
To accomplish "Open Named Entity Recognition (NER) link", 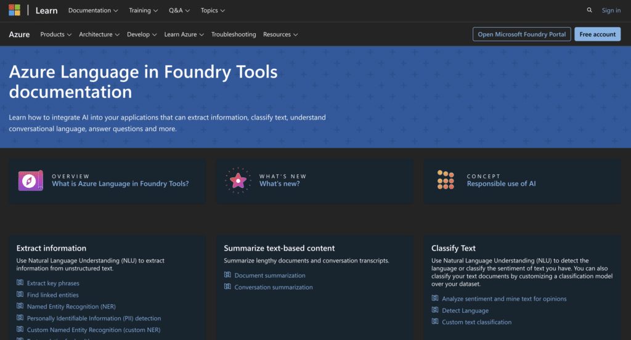I will [x=71, y=306].
